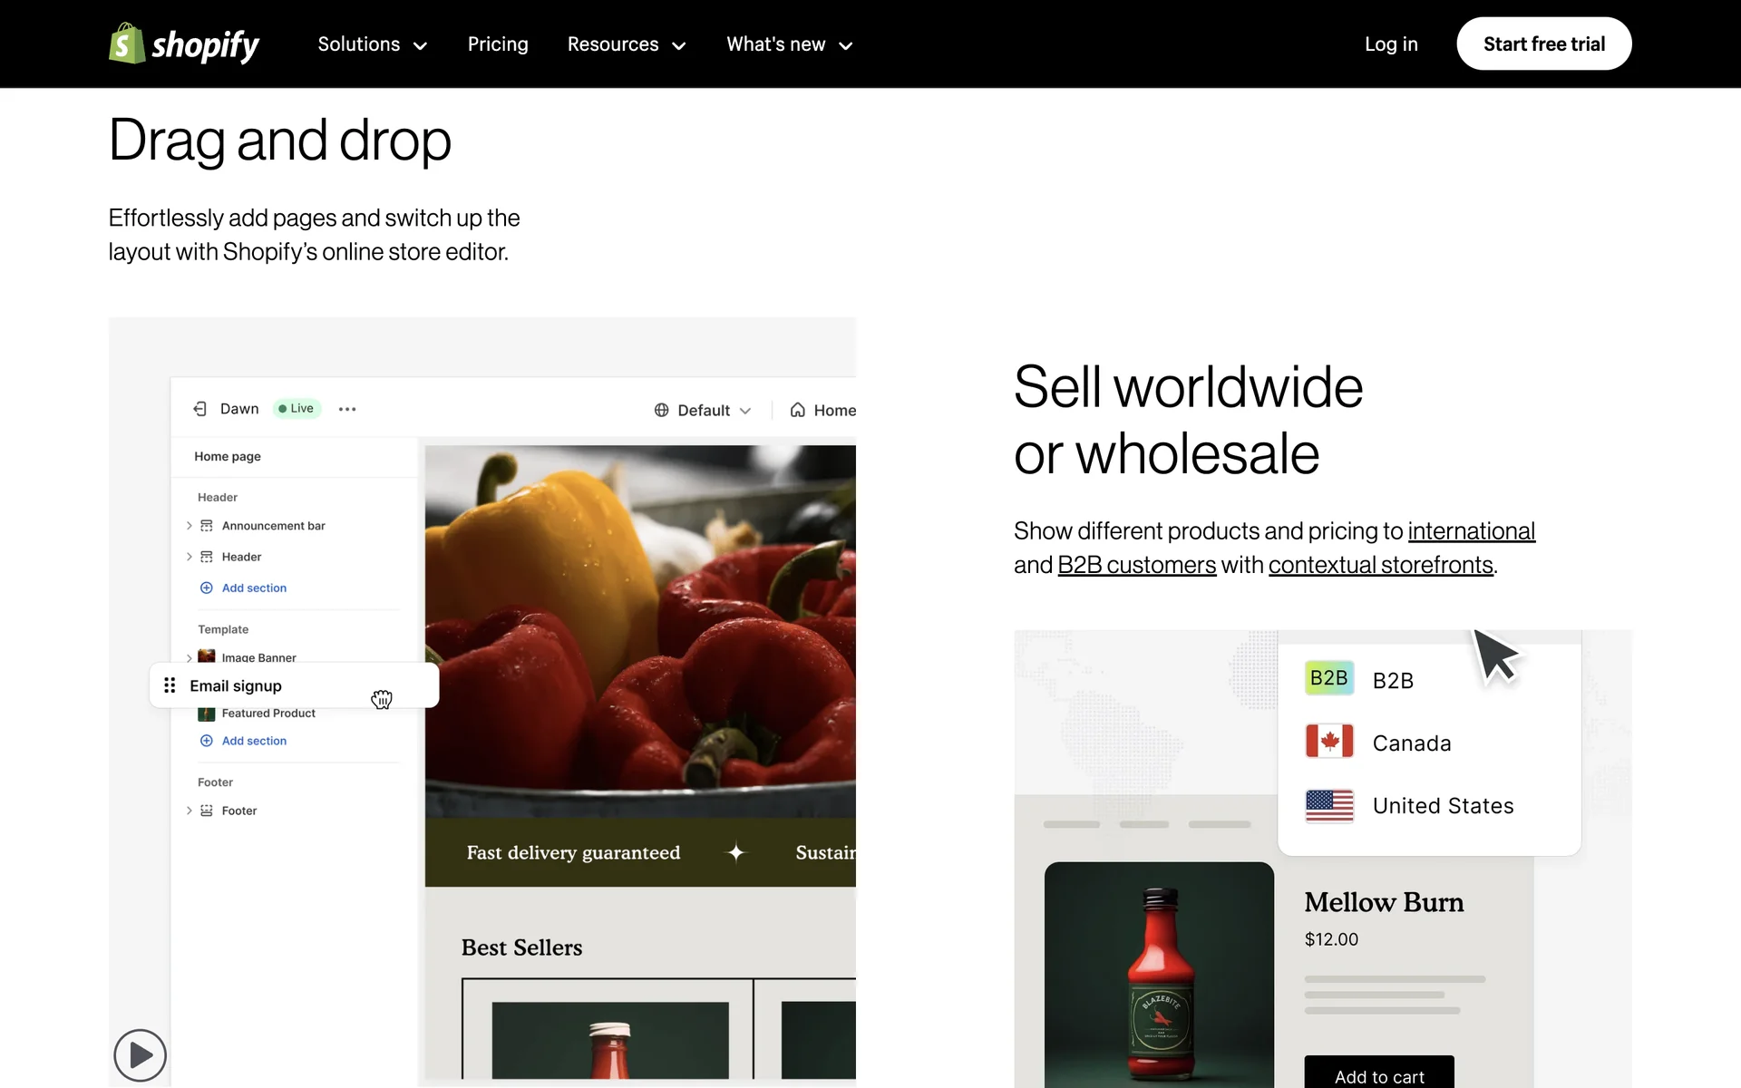Click the Log in link
Viewport: 1741px width, 1088px height.
[x=1391, y=44]
